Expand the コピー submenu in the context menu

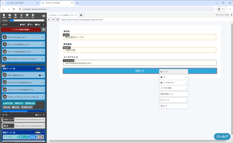pos(186,77)
